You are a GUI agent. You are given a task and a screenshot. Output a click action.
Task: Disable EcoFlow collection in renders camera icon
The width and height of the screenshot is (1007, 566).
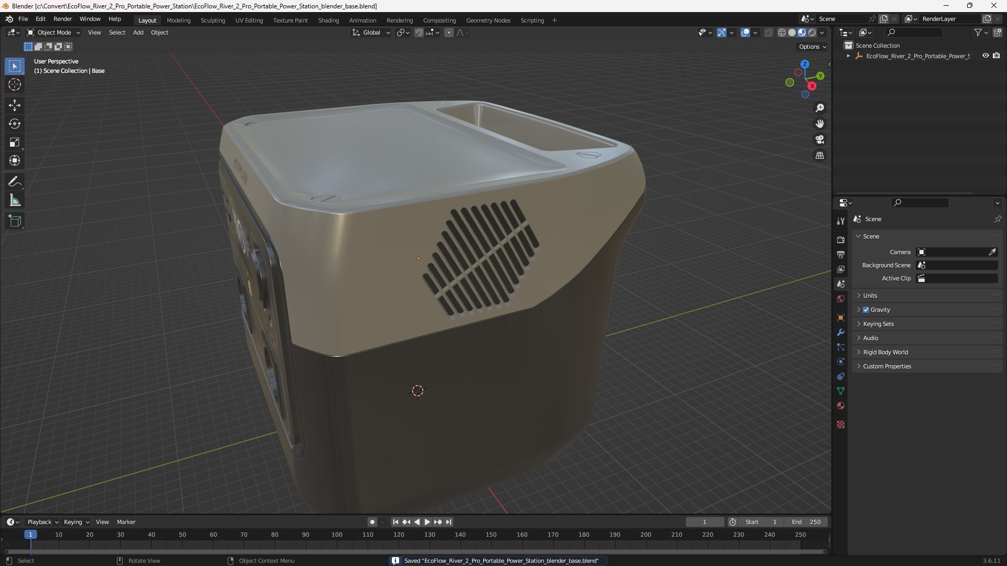[996, 56]
